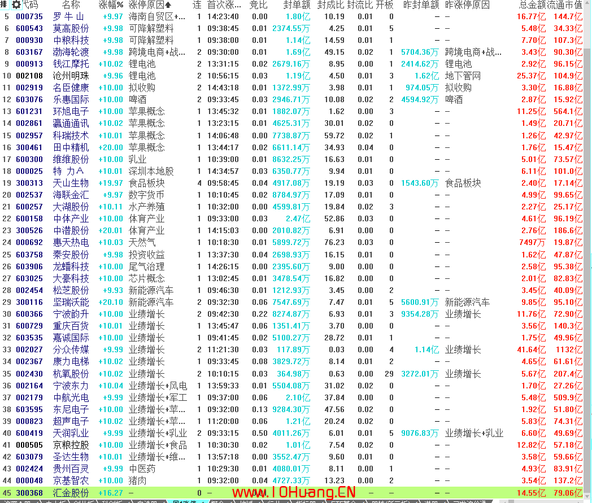Select stock 大湖股份

71,207
